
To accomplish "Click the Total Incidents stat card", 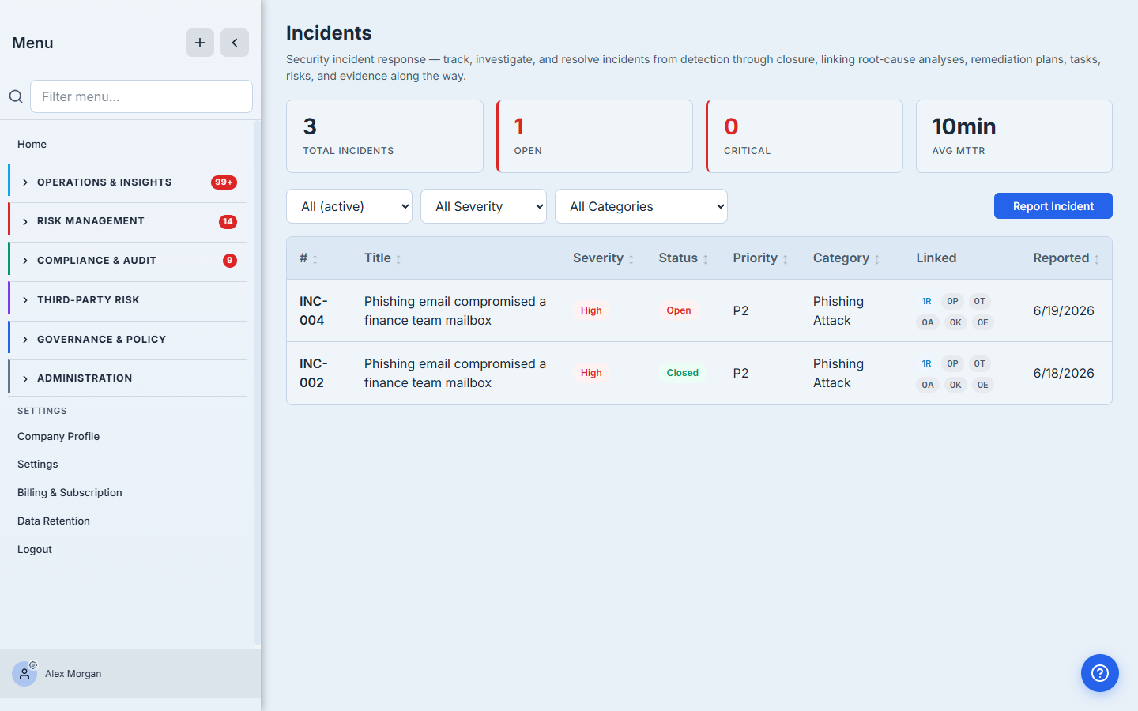I will click(385, 136).
